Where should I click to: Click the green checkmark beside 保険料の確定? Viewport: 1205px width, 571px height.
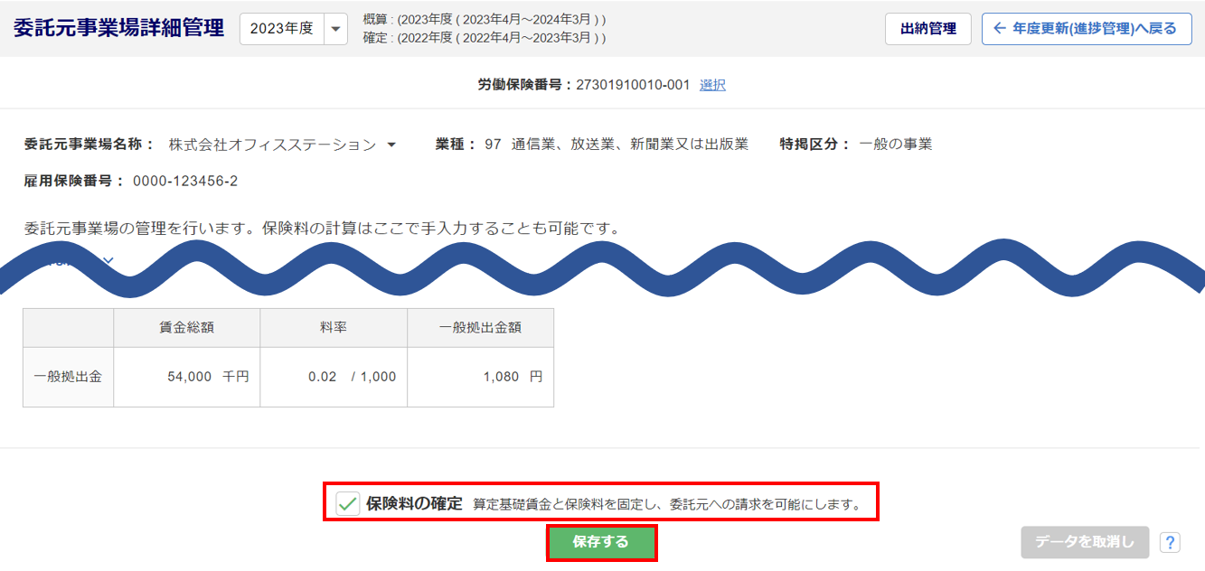pos(348,503)
